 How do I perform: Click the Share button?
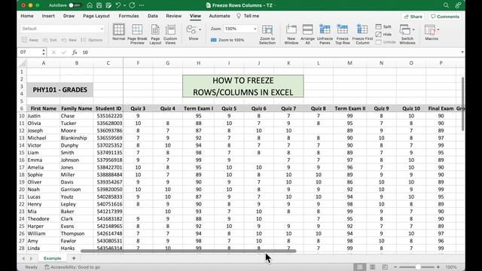point(413,17)
